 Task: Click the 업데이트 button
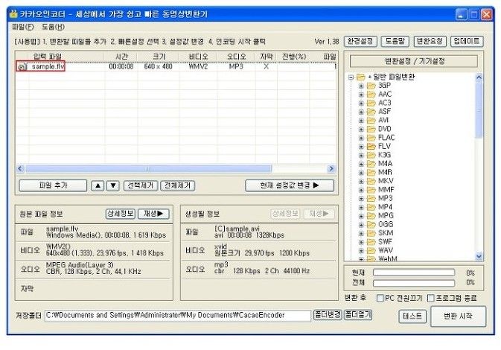[x=467, y=41]
